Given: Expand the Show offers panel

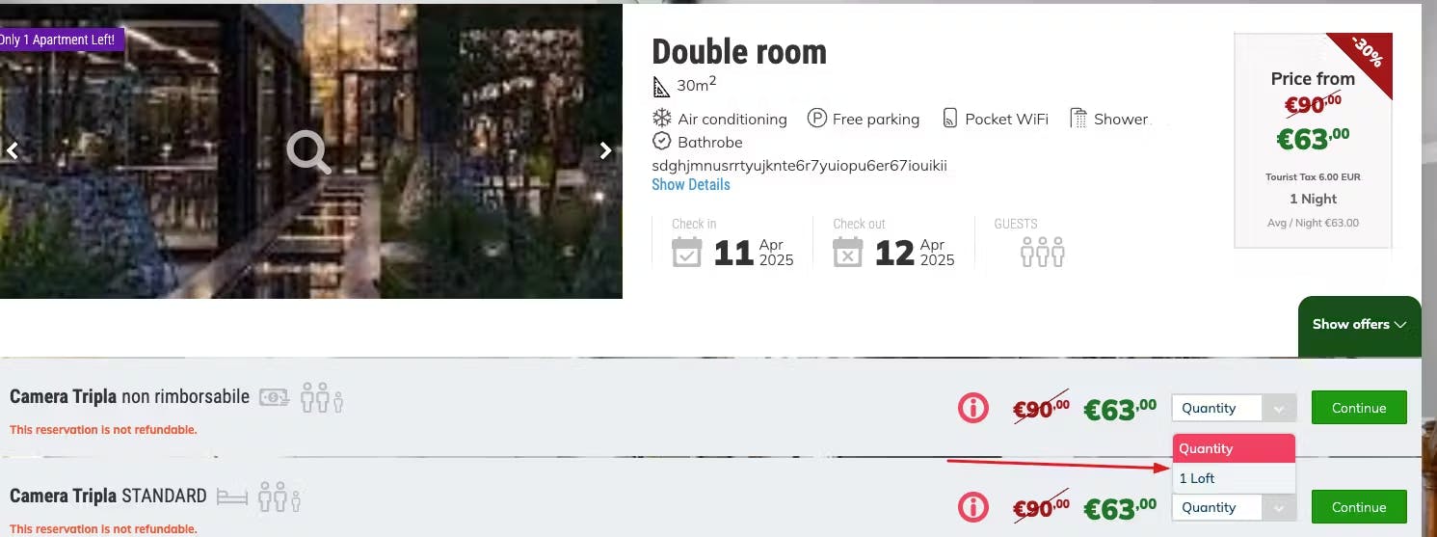Looking at the screenshot, I should tap(1360, 325).
